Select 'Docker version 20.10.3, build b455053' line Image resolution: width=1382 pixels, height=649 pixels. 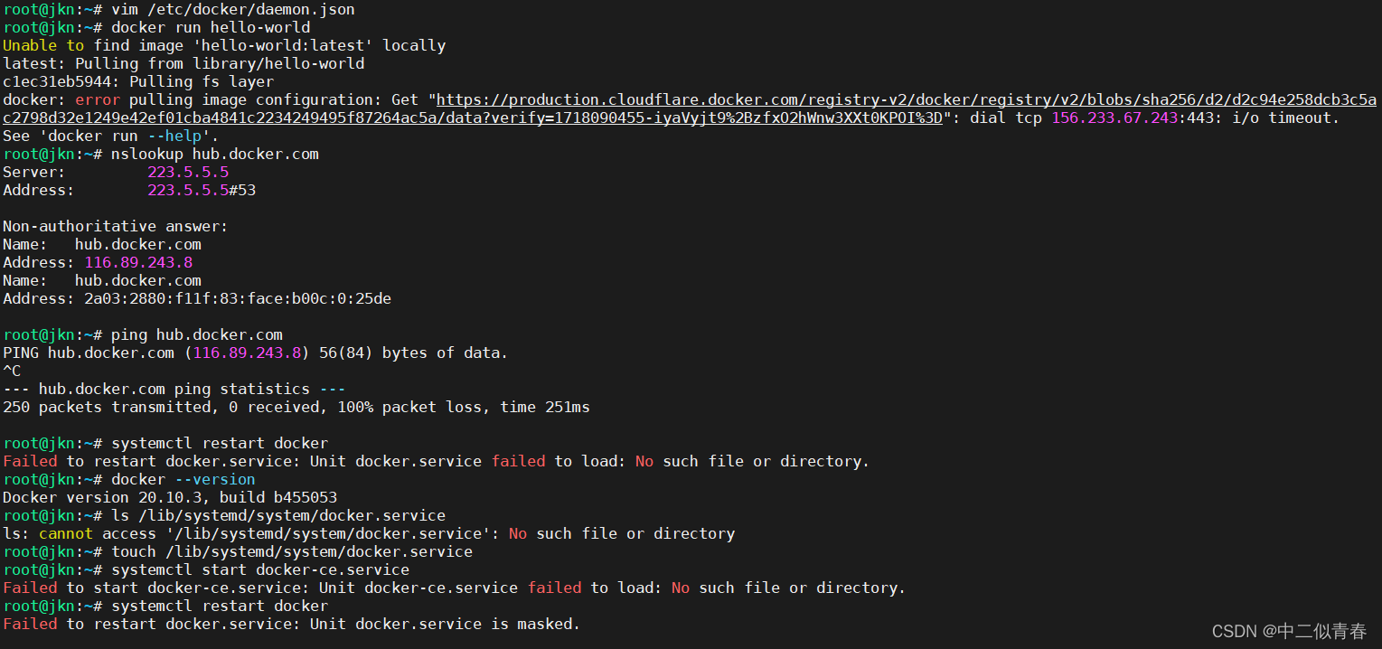coord(170,498)
